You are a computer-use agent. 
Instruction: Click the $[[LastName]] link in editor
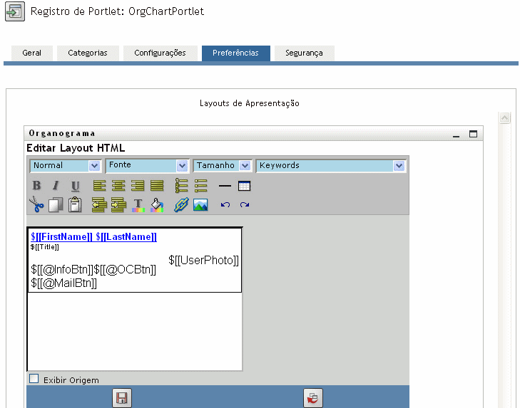pos(126,237)
